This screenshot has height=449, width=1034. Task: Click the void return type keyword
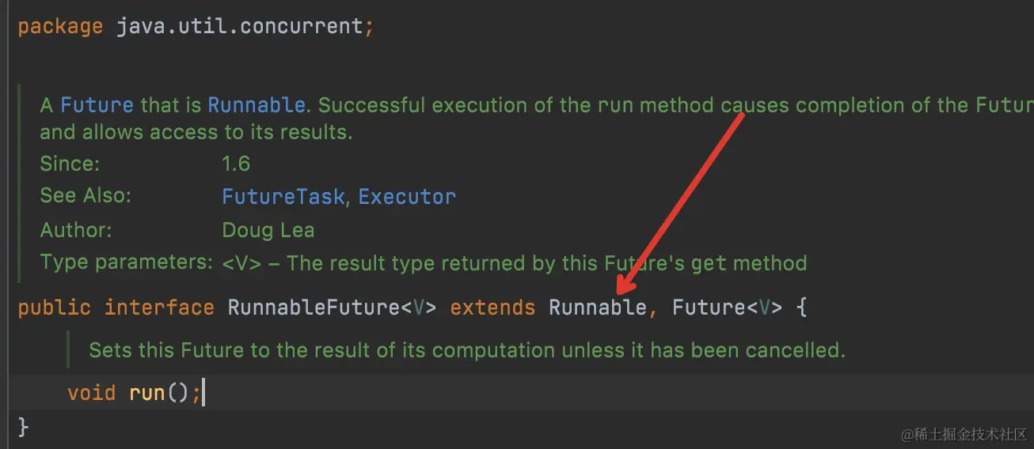tap(91, 393)
